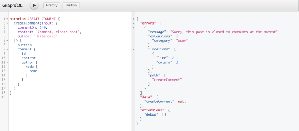Viewport: 299px width, 131px height.
Task: Open the History panel
Action: tap(71, 5)
